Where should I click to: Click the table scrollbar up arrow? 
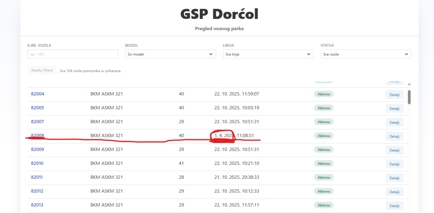409,84
